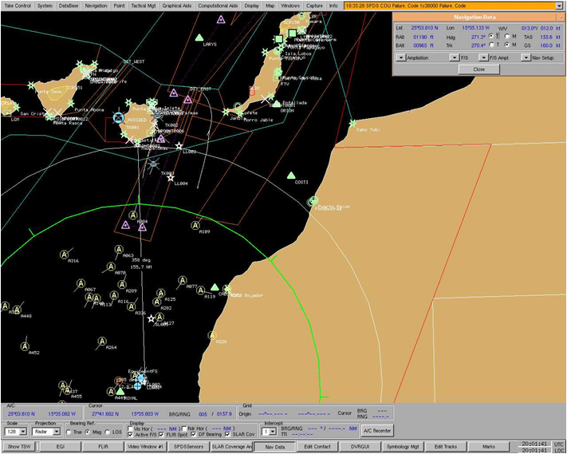Select radar contact R326 near the coast
The width and height of the screenshot is (567, 454).
[213, 336]
